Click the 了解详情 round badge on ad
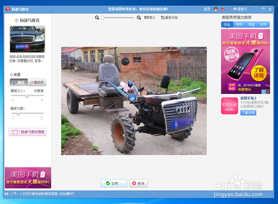Viewport: 278px width, 204px height. [259, 73]
